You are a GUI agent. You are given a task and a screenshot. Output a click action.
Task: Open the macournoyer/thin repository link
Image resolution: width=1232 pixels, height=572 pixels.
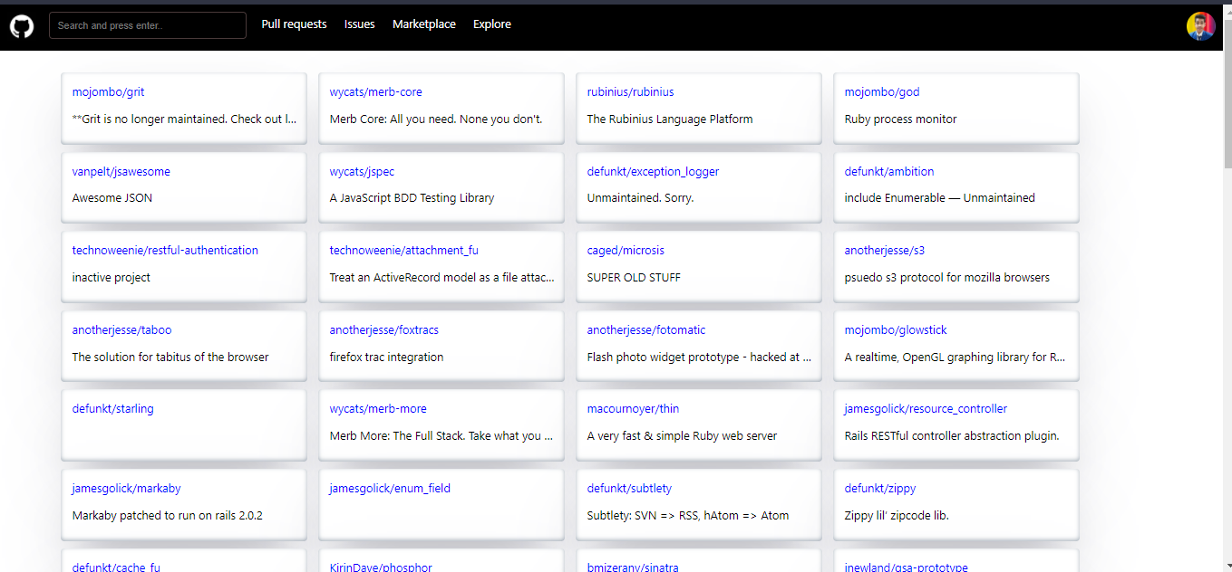[x=633, y=409]
